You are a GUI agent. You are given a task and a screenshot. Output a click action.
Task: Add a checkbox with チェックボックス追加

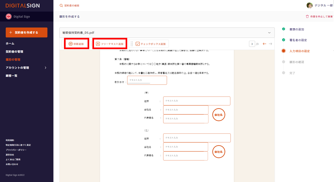coord(151,44)
